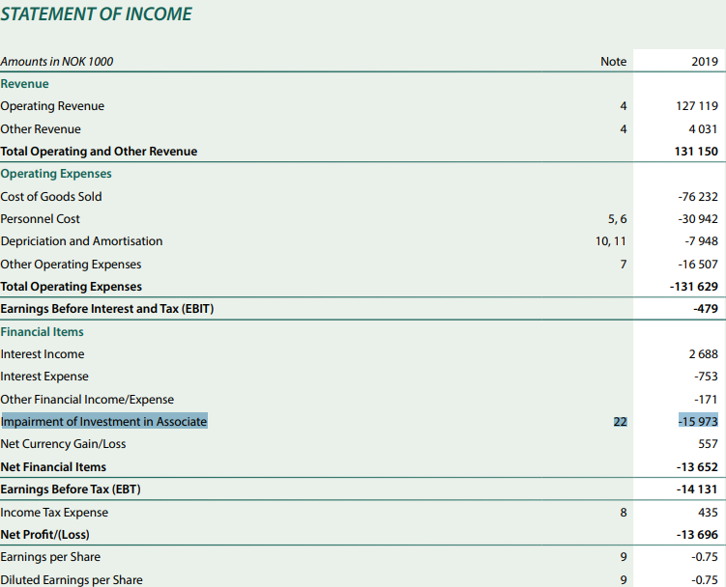
Task: Click the Note column header
Action: pyautogui.click(x=614, y=62)
